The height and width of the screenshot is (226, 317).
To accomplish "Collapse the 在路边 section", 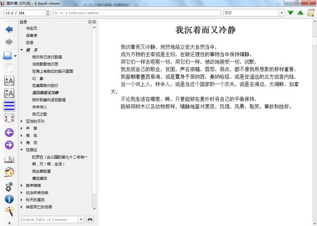I will tap(22, 150).
